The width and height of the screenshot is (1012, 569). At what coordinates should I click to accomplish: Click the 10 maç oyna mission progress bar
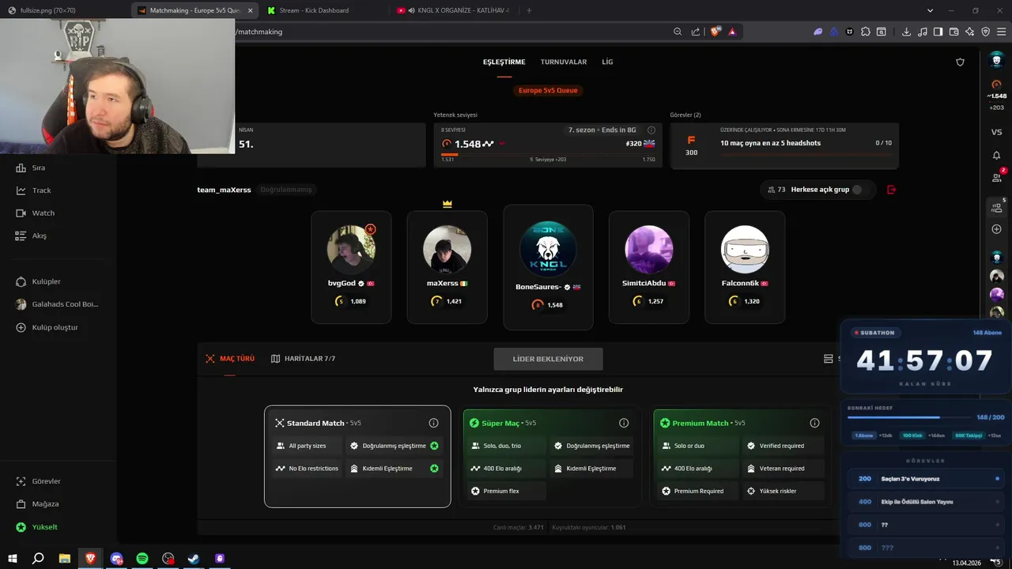pyautogui.click(x=806, y=154)
